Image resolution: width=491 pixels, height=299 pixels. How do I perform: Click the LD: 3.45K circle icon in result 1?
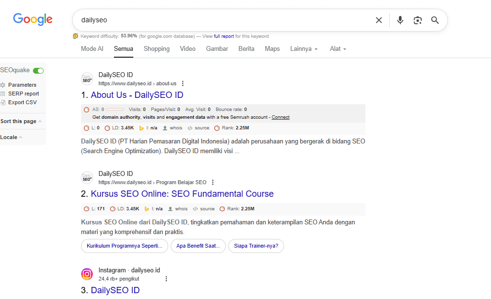click(x=107, y=128)
